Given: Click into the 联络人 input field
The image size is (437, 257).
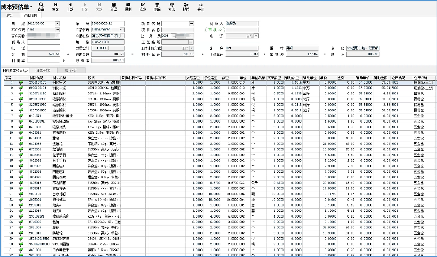Looking at the screenshot, I should coord(43,42).
